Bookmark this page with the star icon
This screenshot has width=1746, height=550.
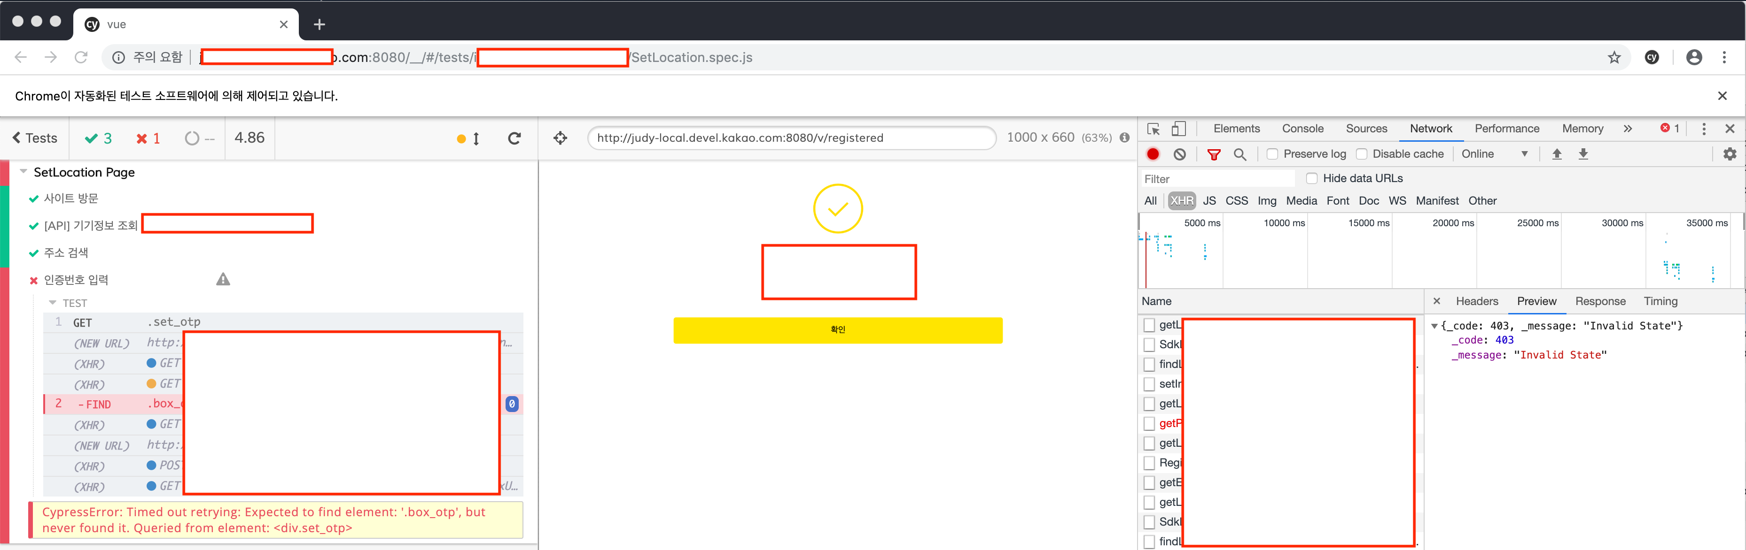(1614, 58)
